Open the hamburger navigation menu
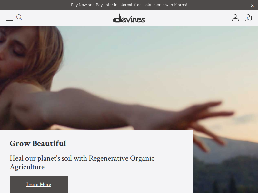Image resolution: width=258 pixels, height=193 pixels. (x=10, y=18)
